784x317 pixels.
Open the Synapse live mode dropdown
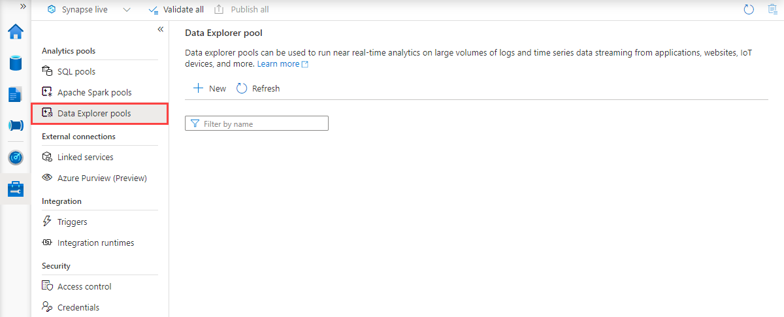126,10
